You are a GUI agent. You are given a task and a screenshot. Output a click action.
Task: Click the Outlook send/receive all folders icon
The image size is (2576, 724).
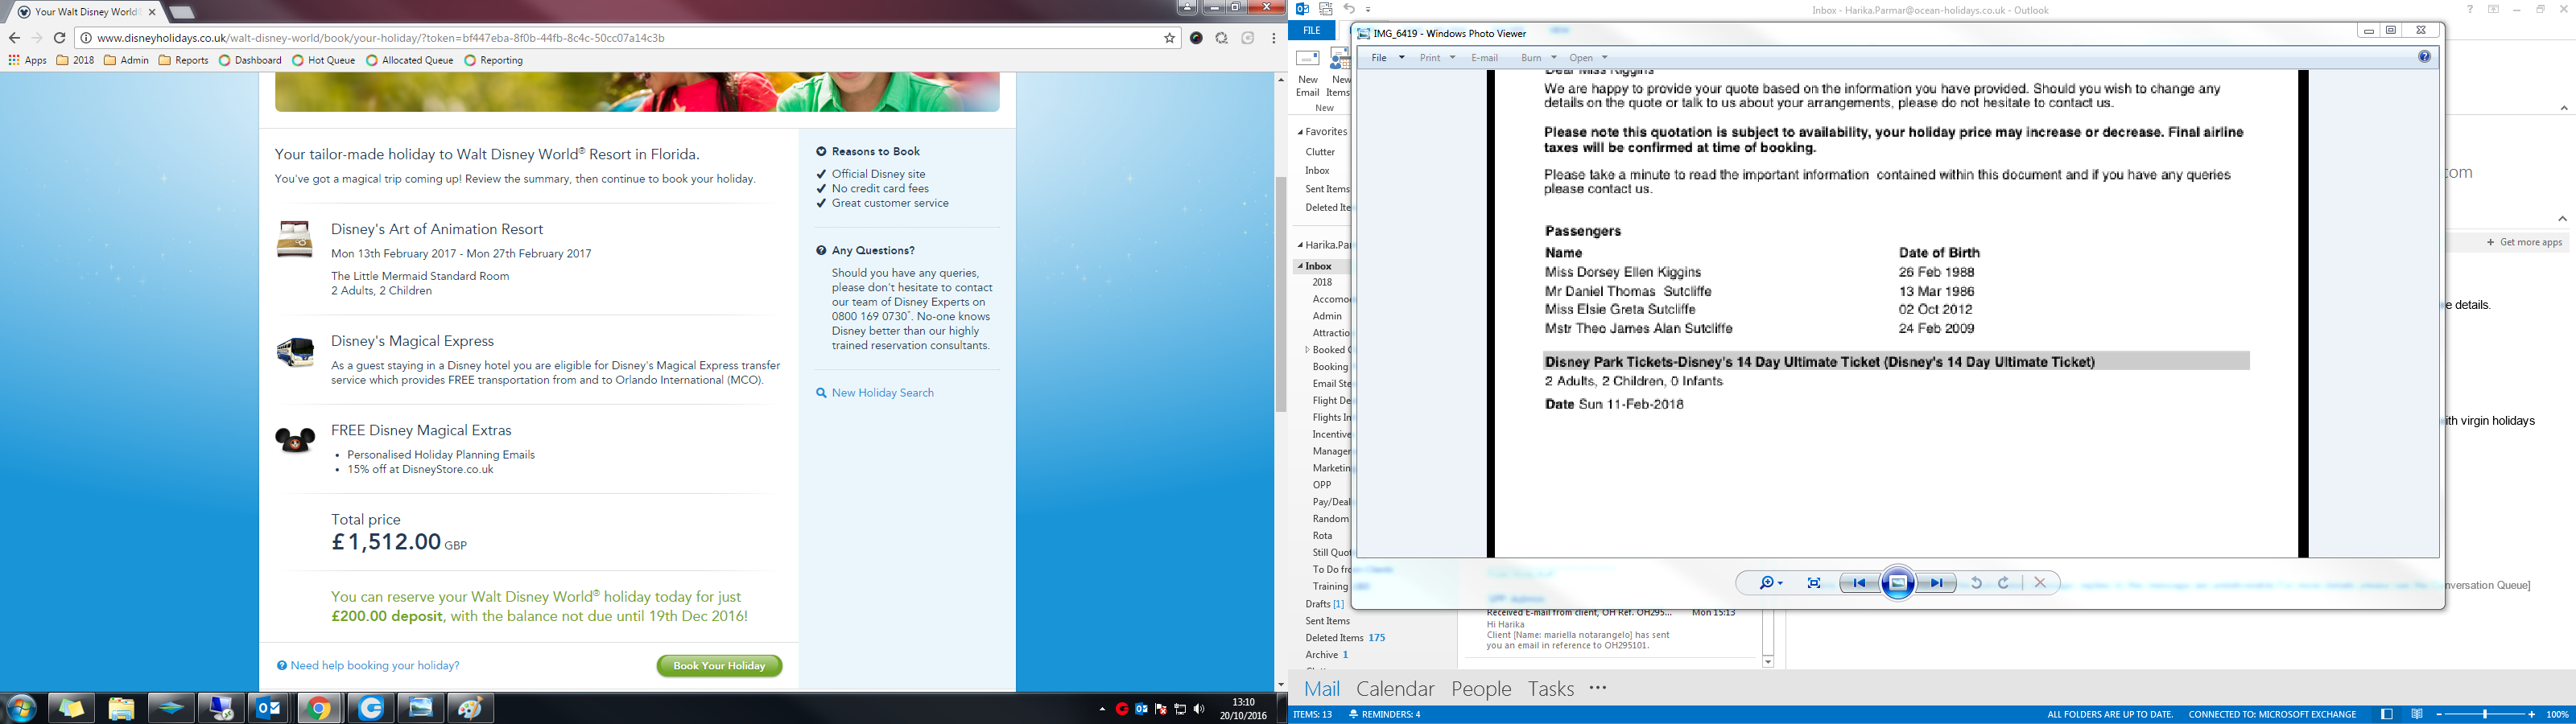(1326, 9)
